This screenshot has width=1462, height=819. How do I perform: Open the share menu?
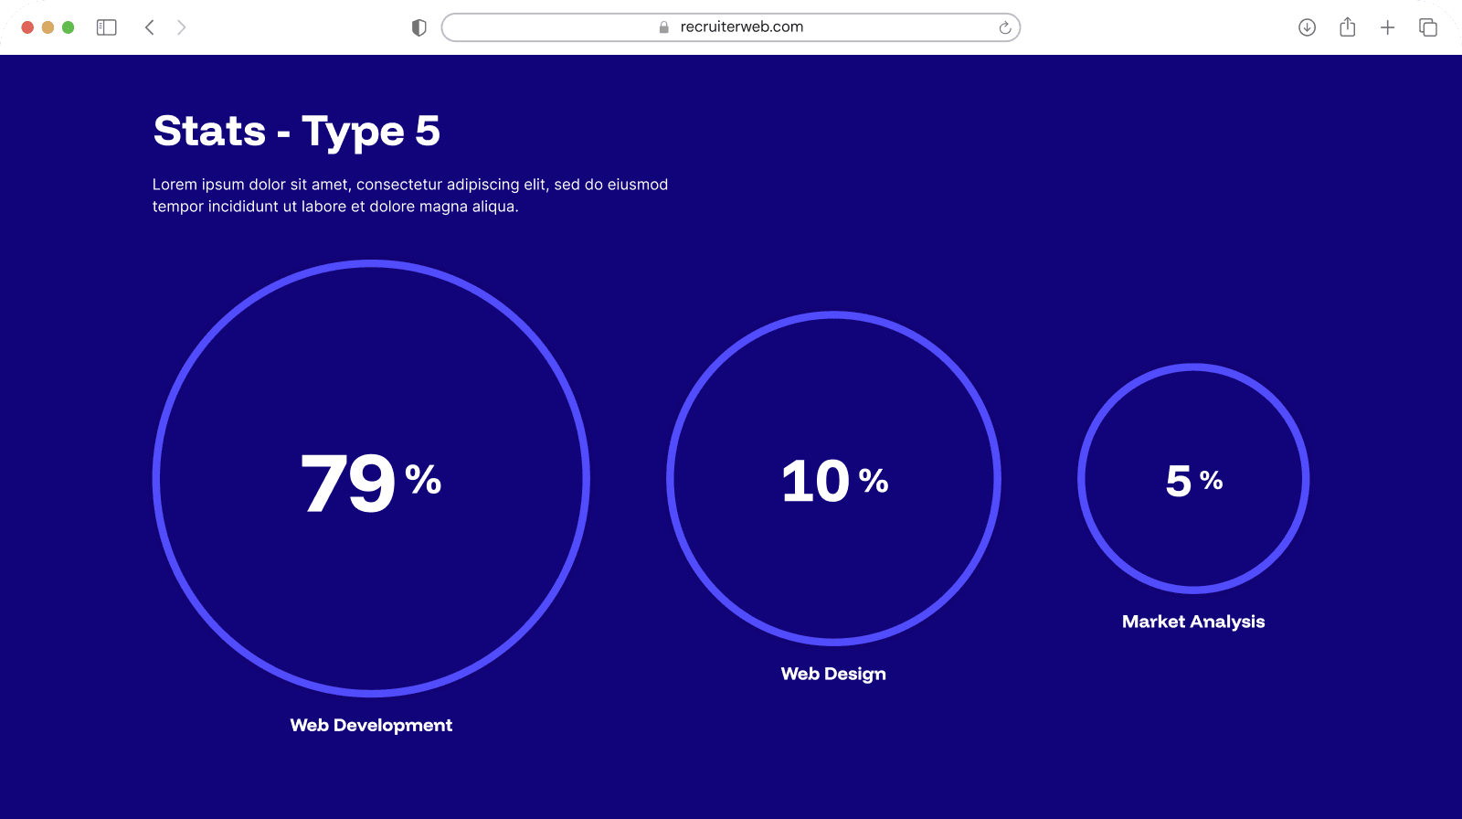1347,27
